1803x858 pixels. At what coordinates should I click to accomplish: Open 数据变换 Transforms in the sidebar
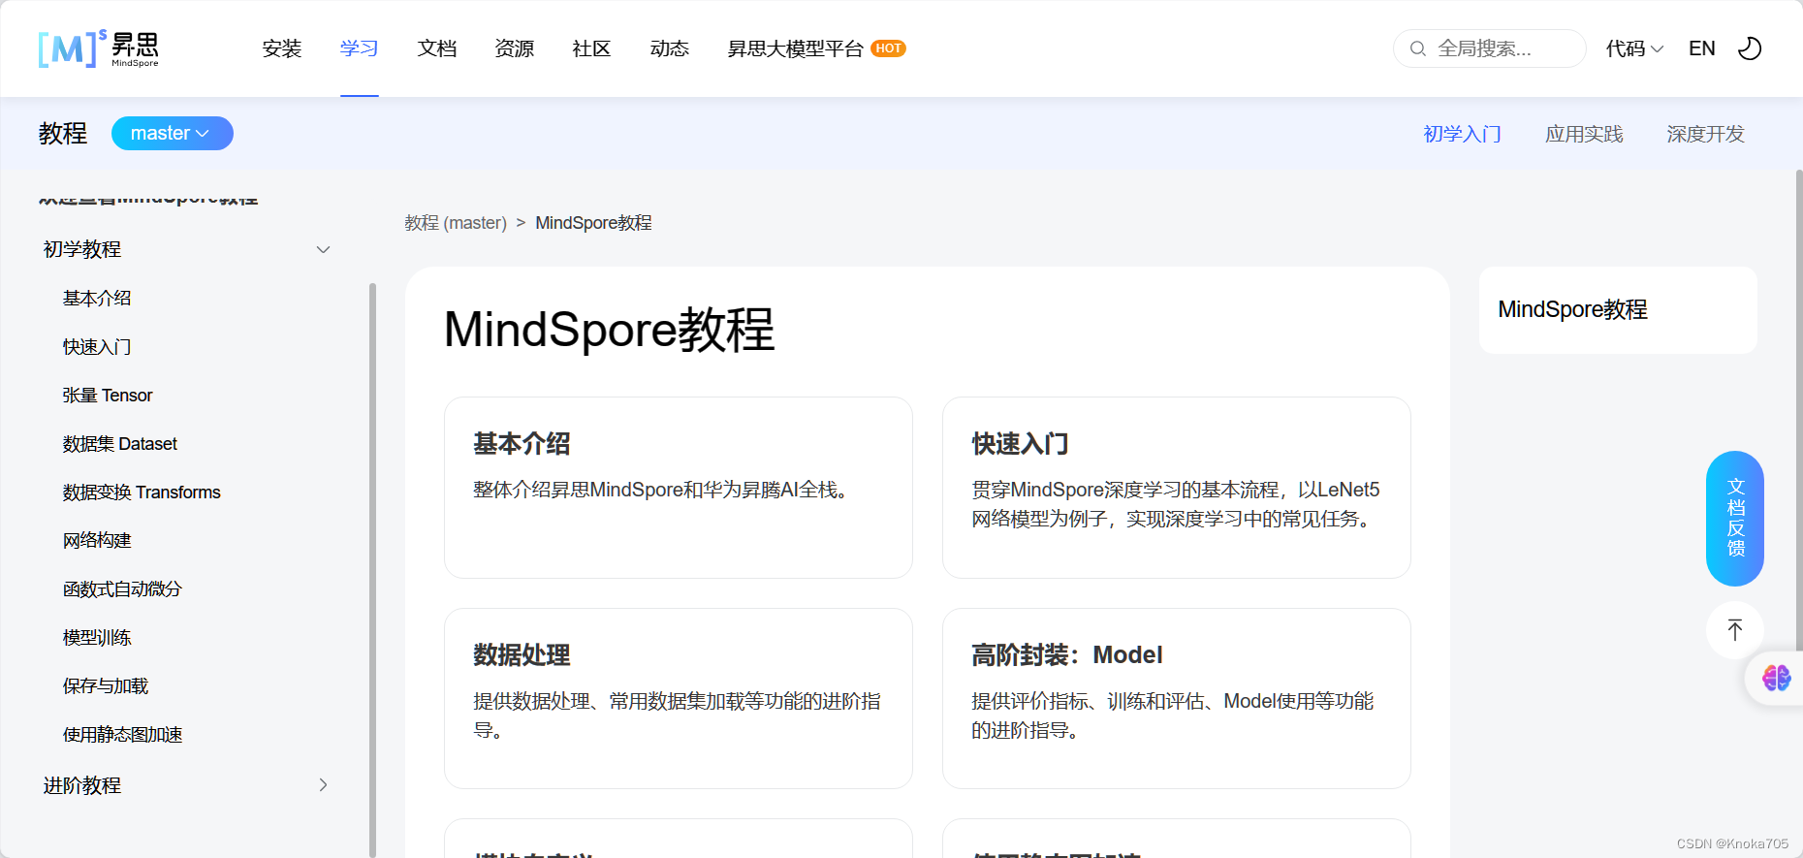pyautogui.click(x=142, y=493)
